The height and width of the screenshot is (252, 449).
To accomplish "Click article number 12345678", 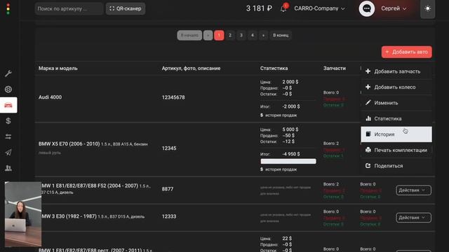I will pyautogui.click(x=173, y=97).
